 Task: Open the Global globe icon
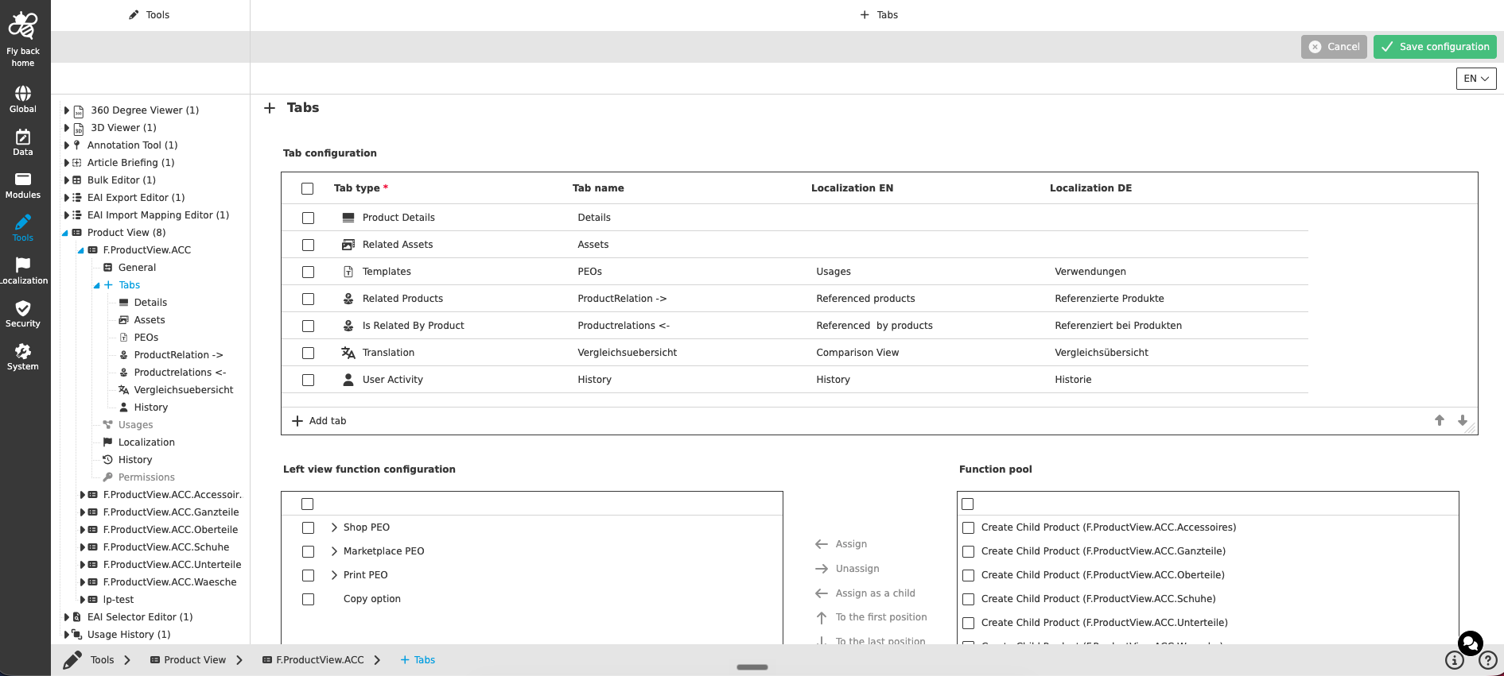click(23, 93)
